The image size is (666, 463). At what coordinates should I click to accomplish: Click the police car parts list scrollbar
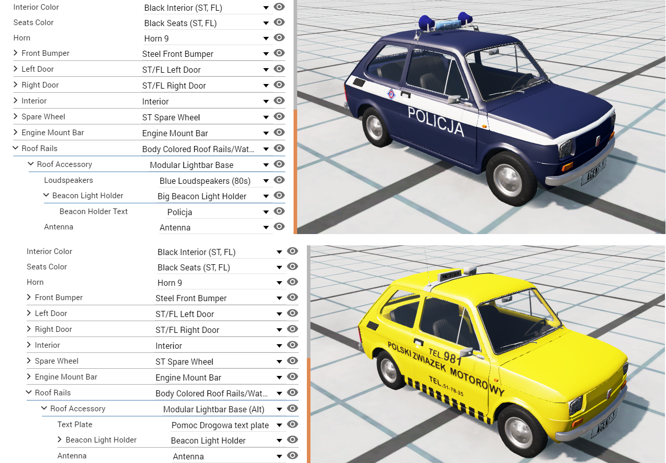[x=295, y=172]
